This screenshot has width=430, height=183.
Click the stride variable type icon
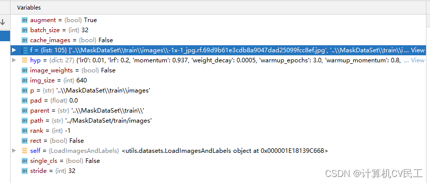click(x=25, y=171)
